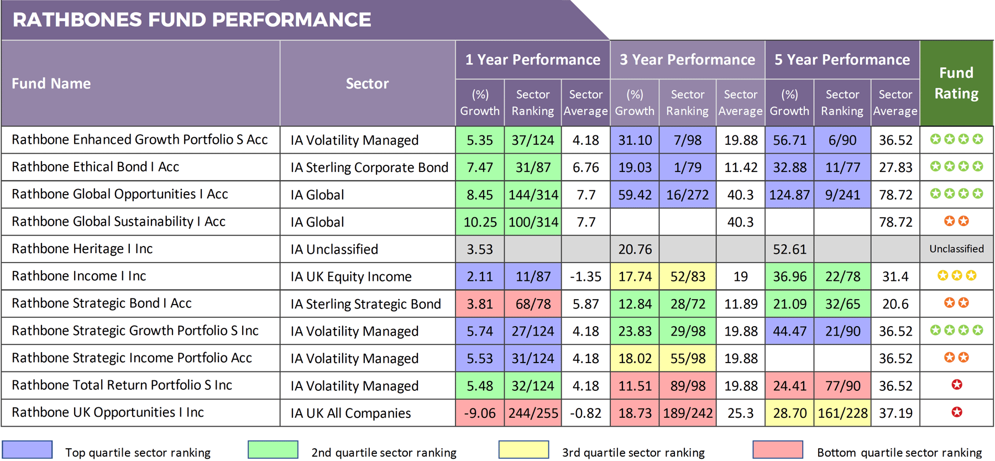
Task: Click the blue top quartile legend swatch
Action: tap(27, 450)
